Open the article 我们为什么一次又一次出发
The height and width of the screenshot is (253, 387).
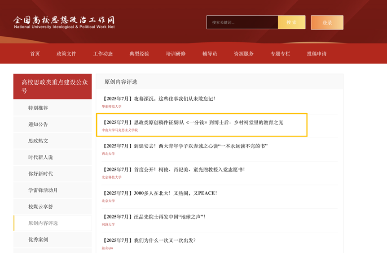(149, 240)
